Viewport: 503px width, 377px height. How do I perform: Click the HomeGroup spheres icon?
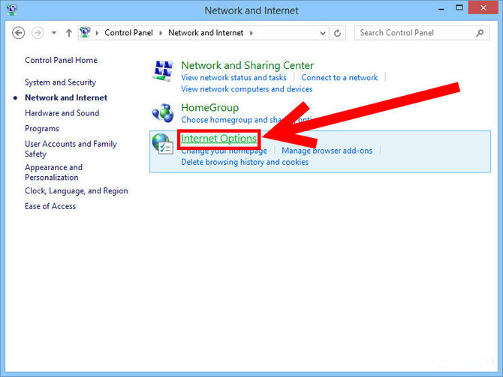tap(163, 112)
